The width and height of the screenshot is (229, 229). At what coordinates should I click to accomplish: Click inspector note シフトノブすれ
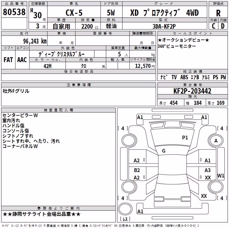tap(18, 136)
